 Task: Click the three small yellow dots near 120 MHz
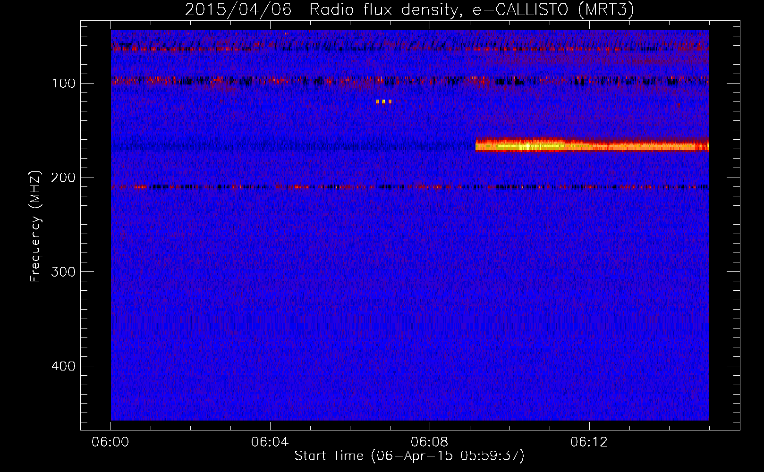tap(383, 101)
